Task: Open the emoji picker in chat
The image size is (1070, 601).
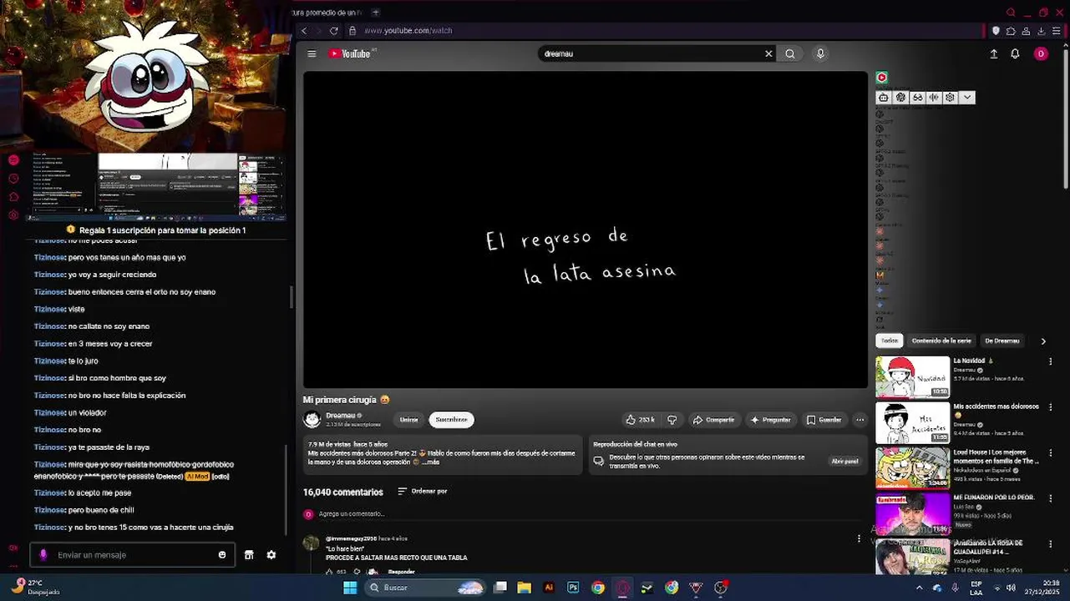Action: point(222,555)
